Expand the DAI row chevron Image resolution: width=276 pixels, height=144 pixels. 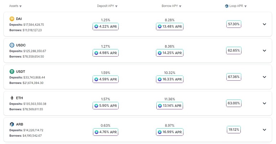tap(264, 24)
